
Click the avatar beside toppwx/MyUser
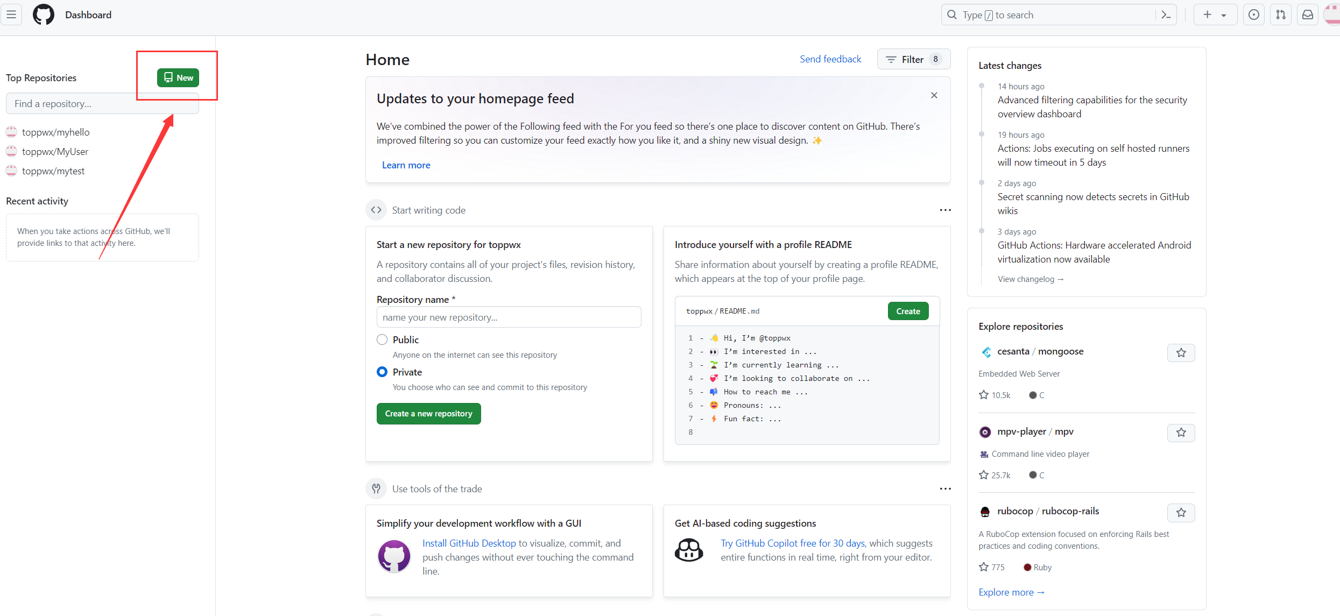[x=11, y=151]
